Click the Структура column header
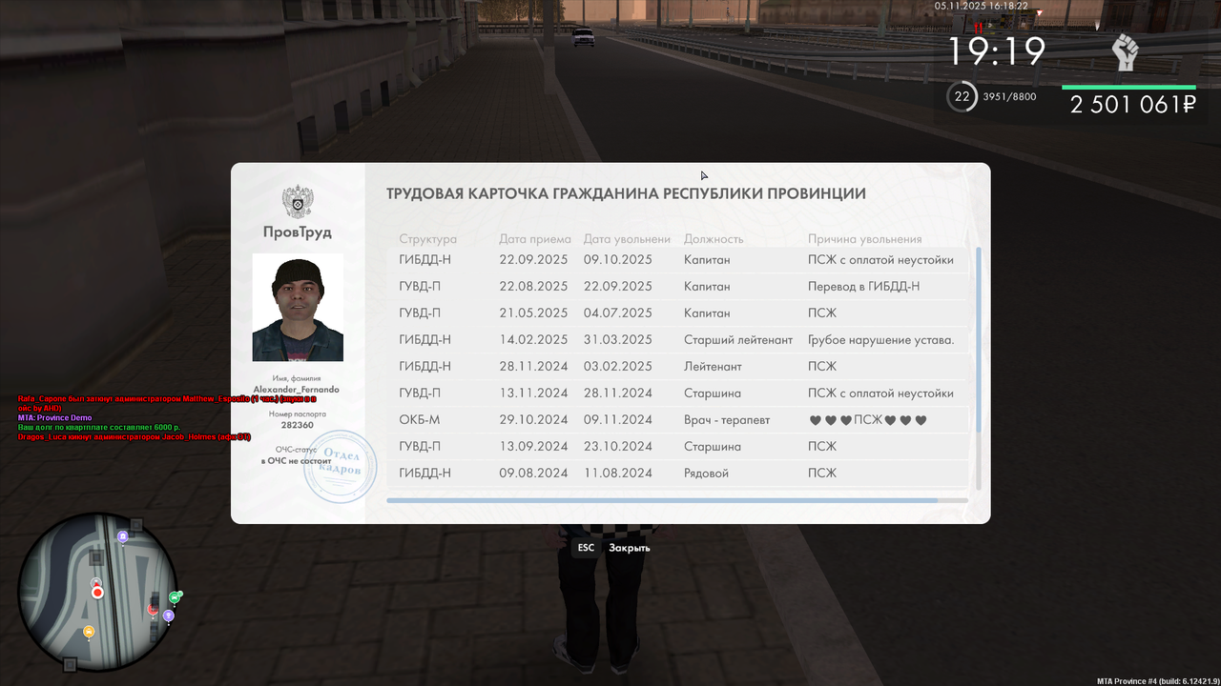 point(427,239)
